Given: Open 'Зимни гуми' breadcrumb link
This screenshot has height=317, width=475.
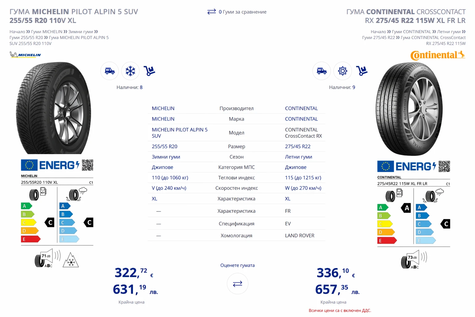Looking at the screenshot, I should point(80,32).
